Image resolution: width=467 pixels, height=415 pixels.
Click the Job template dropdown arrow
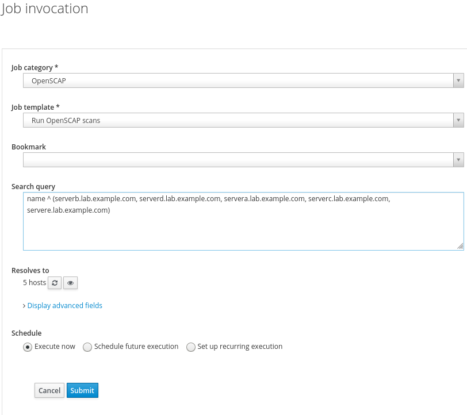(x=458, y=120)
